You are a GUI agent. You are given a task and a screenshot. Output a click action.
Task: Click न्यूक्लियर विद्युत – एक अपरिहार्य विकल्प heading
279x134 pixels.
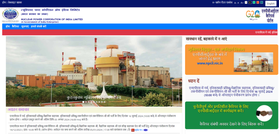pyautogui.click(x=216, y=49)
